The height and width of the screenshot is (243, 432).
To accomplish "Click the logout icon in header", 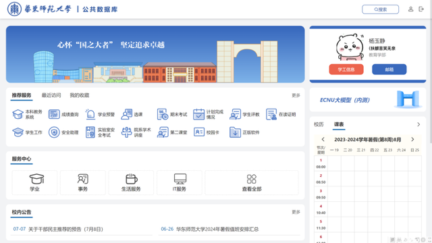I will [421, 9].
